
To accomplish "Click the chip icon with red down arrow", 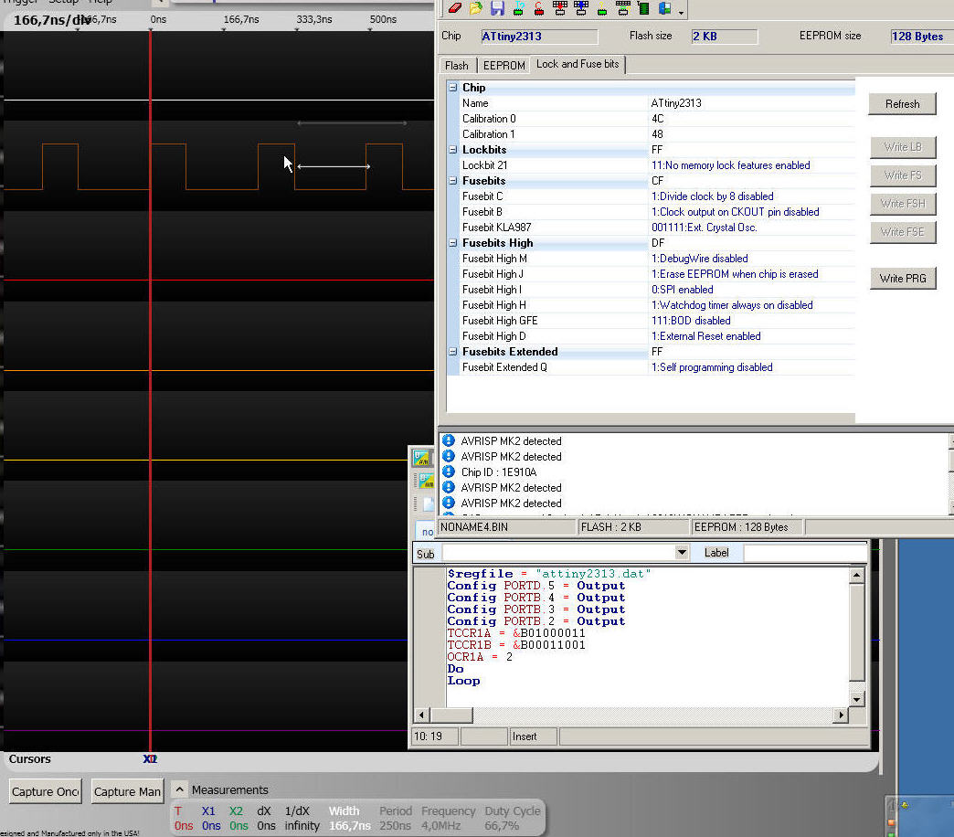I will click(560, 8).
